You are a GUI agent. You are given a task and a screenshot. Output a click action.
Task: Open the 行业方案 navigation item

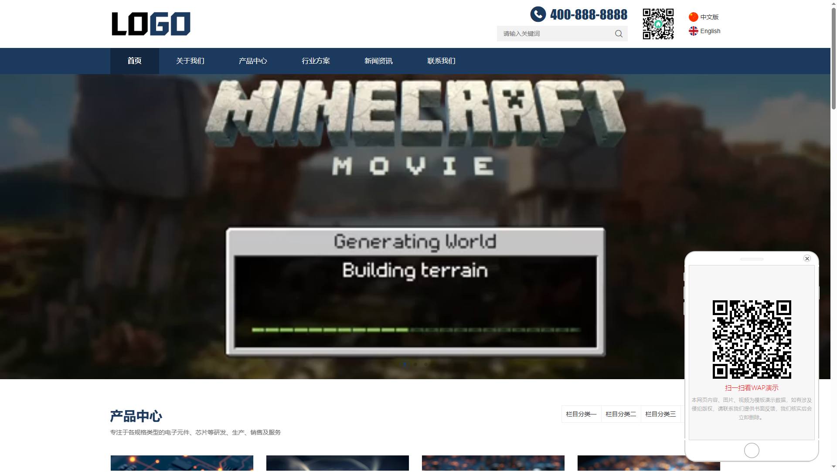tap(316, 61)
